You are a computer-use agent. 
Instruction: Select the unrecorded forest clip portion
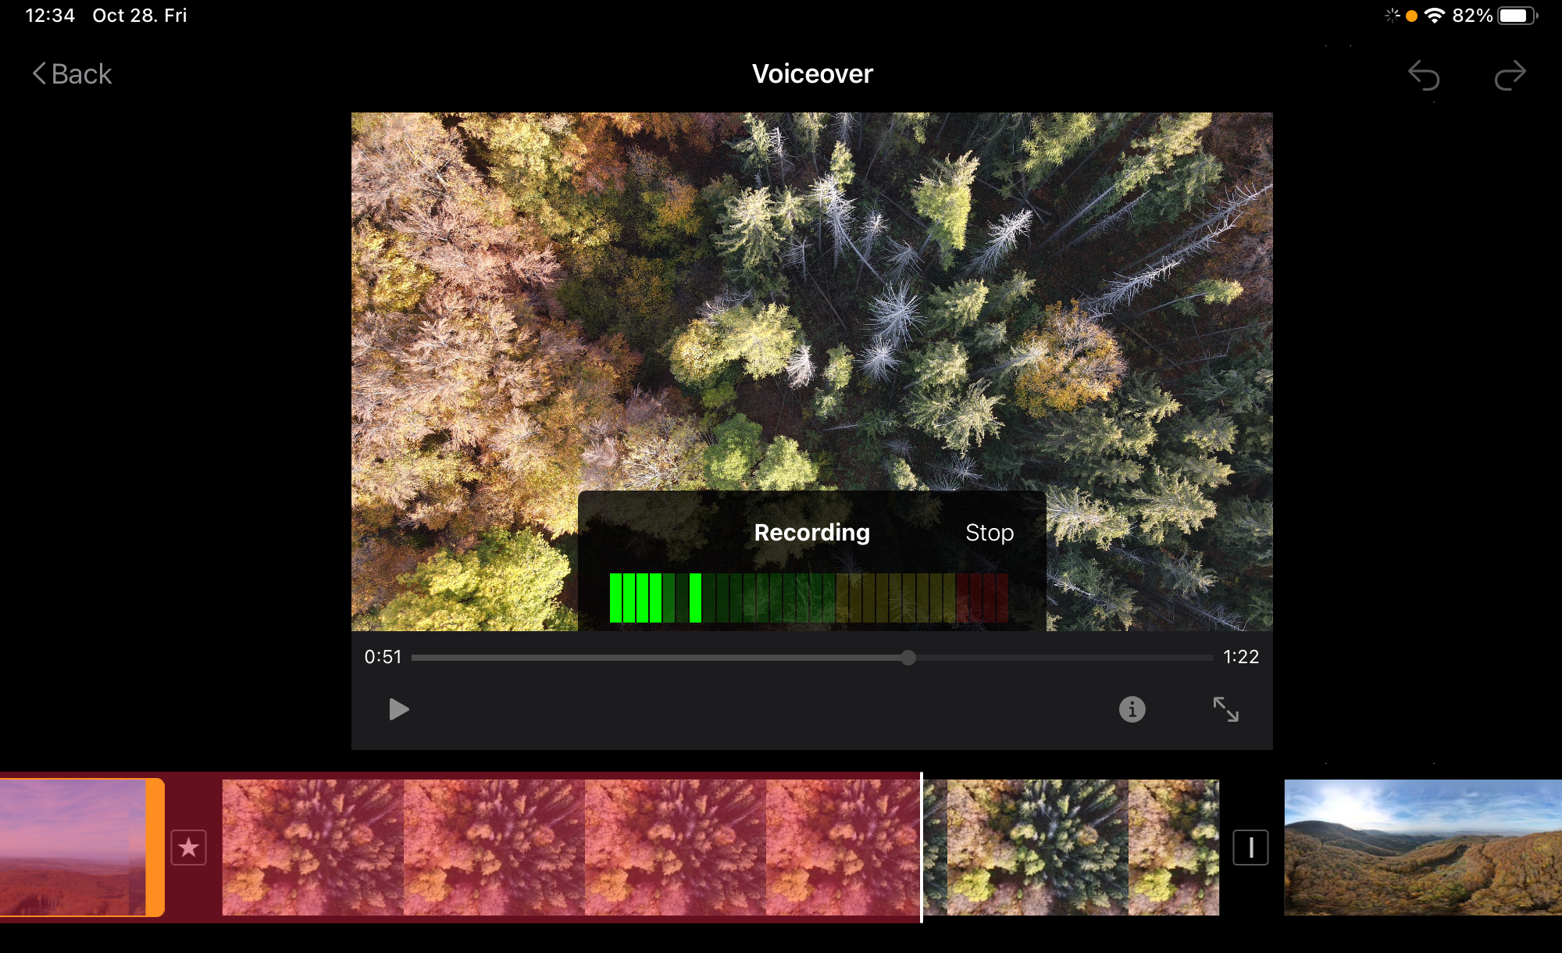click(x=1072, y=848)
